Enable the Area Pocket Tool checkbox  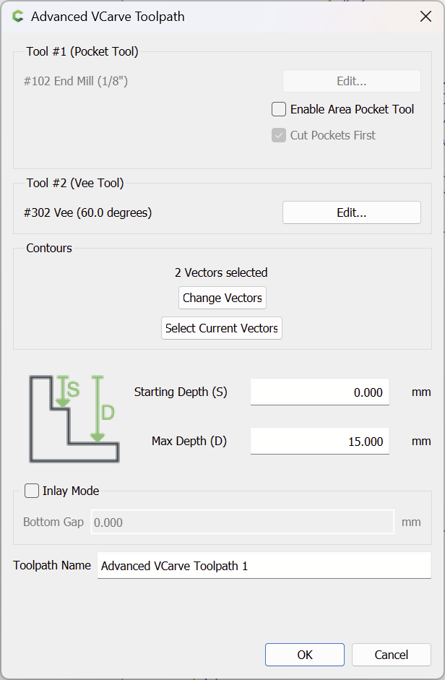click(279, 109)
